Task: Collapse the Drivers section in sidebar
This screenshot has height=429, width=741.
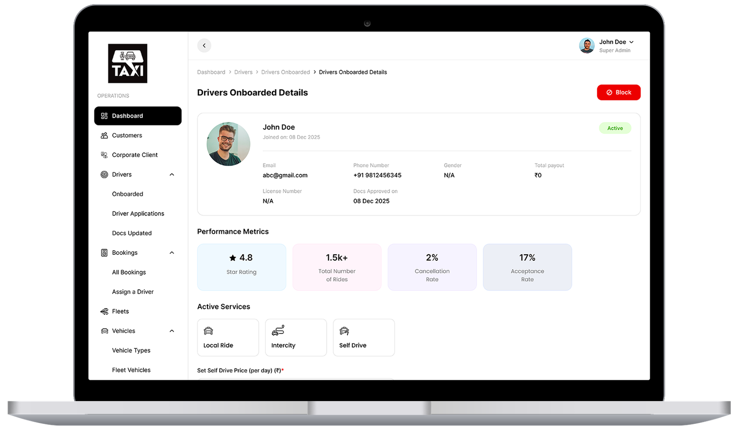Action: (172, 174)
